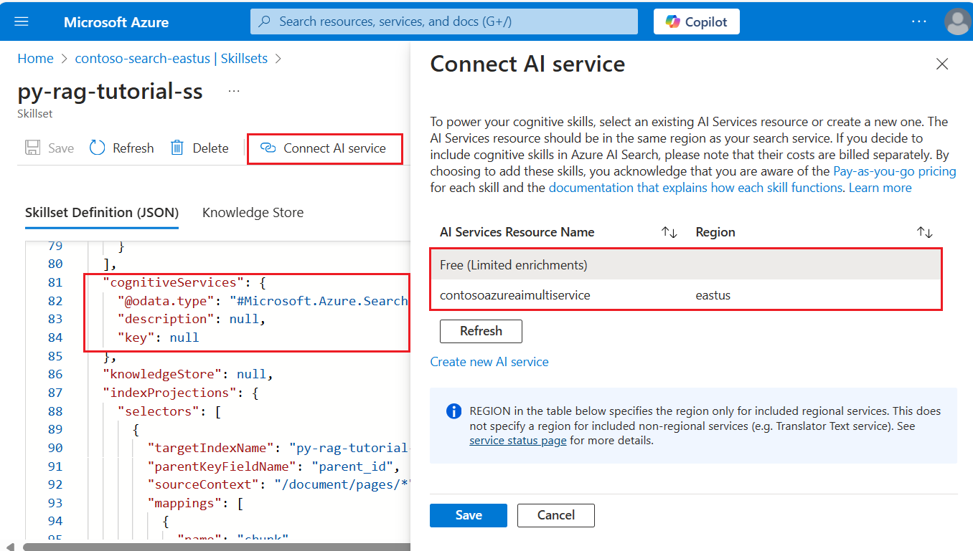The image size is (973, 551).
Task: Open the user account avatar
Action: coord(958,21)
